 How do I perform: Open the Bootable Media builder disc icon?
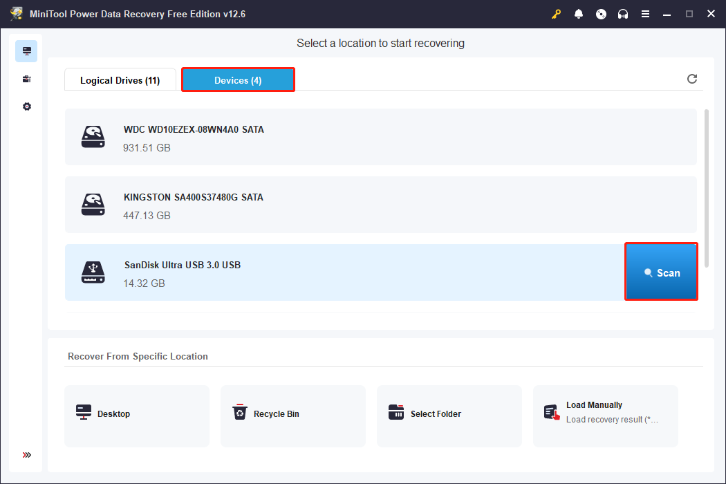point(601,14)
